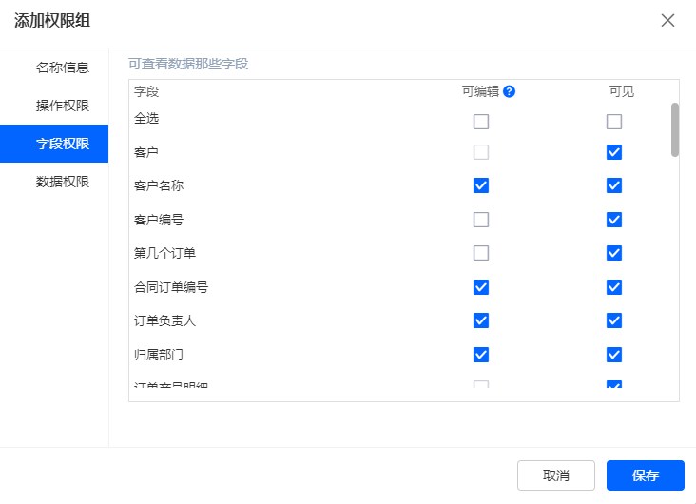Check the 全选 editable checkbox
Image resolution: width=696 pixels, height=504 pixels.
click(x=481, y=122)
